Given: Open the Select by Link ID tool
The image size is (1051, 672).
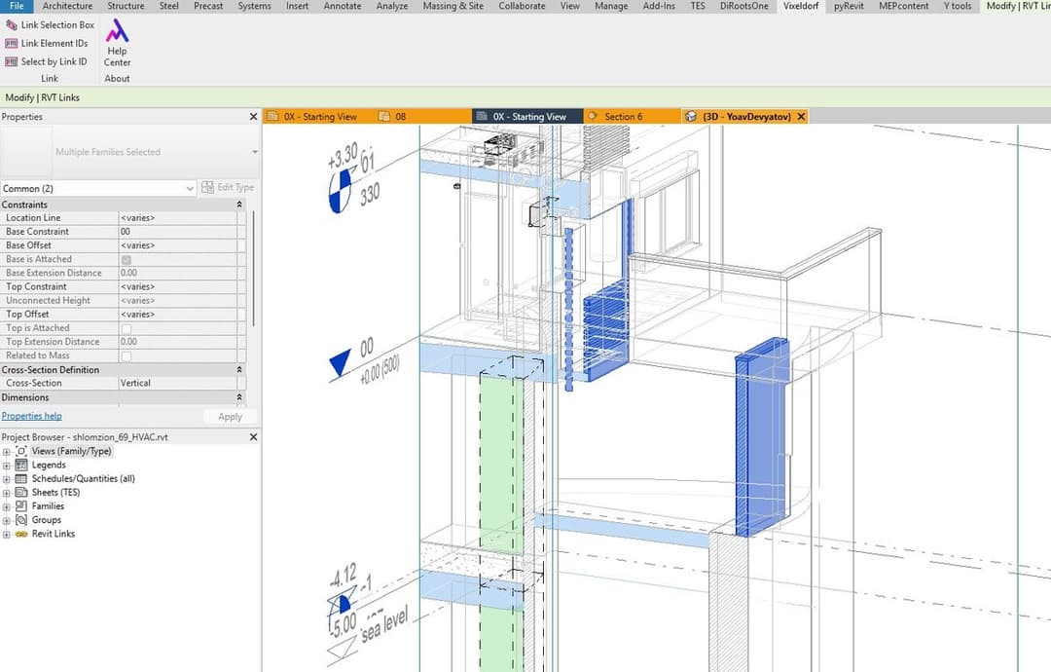Looking at the screenshot, I should tap(46, 61).
